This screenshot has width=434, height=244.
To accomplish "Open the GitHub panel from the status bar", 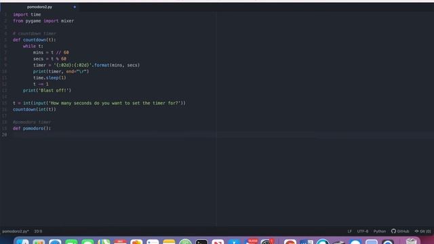I will point(400,231).
